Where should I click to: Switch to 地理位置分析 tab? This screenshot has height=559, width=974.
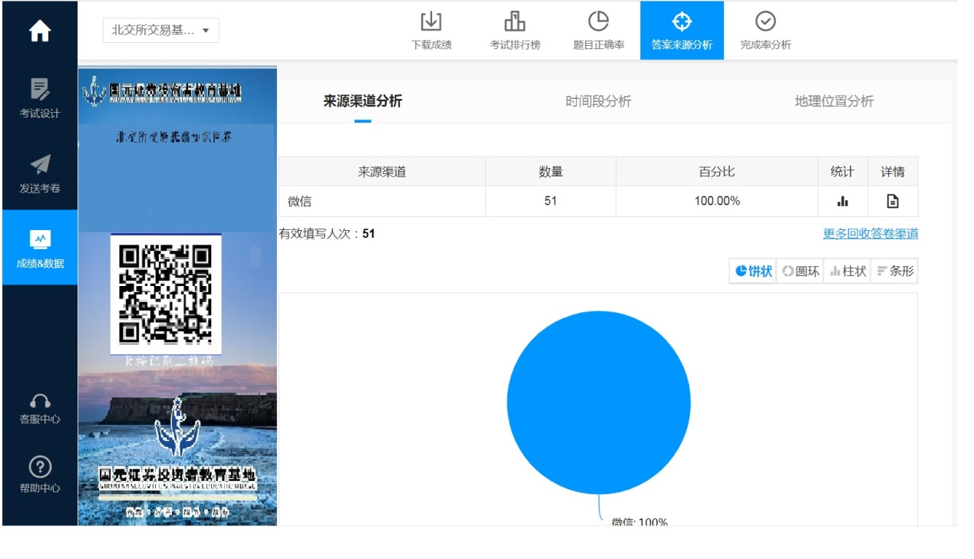(834, 101)
